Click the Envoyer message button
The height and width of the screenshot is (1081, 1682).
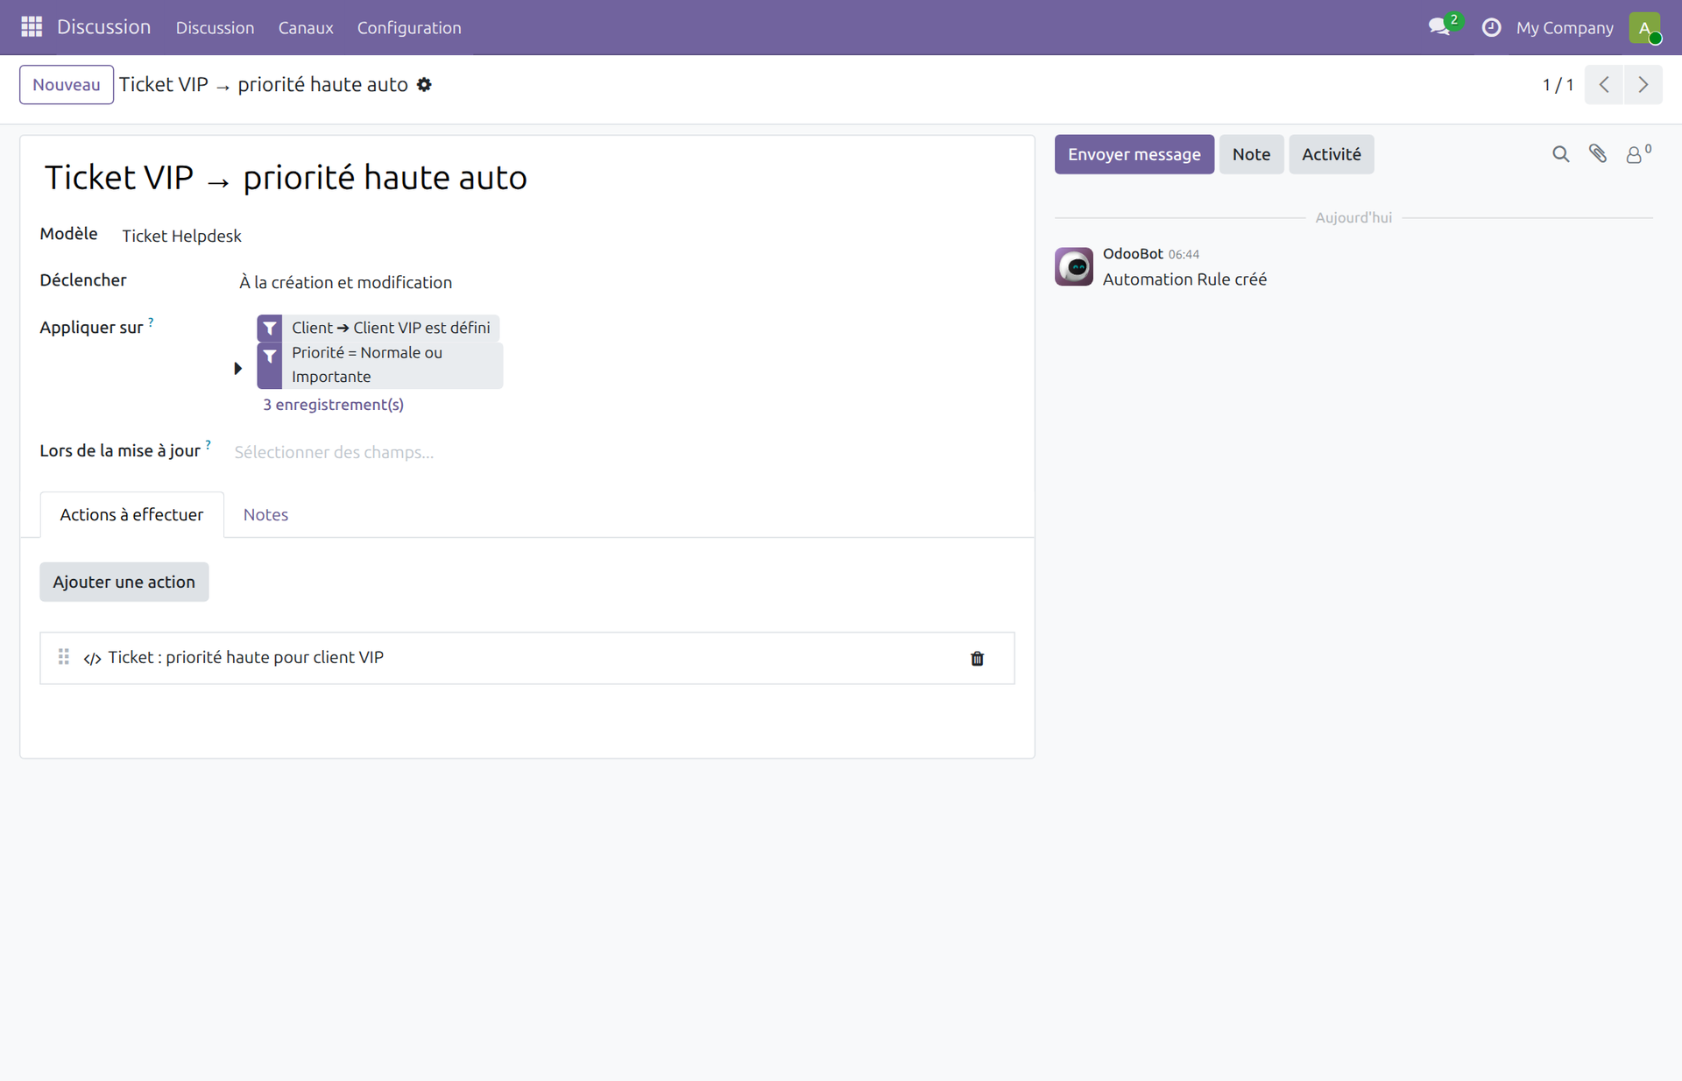point(1134,153)
